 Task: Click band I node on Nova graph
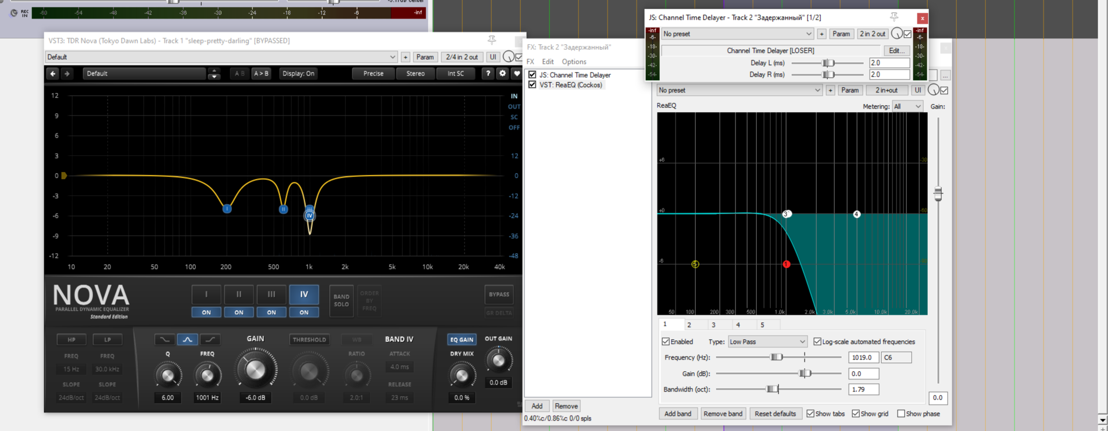tap(227, 209)
